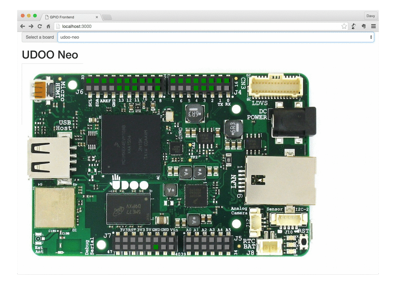Viewport: 396px width, 299px height.
Task: Close the GPIO Frontend tab
Action: 97,17
